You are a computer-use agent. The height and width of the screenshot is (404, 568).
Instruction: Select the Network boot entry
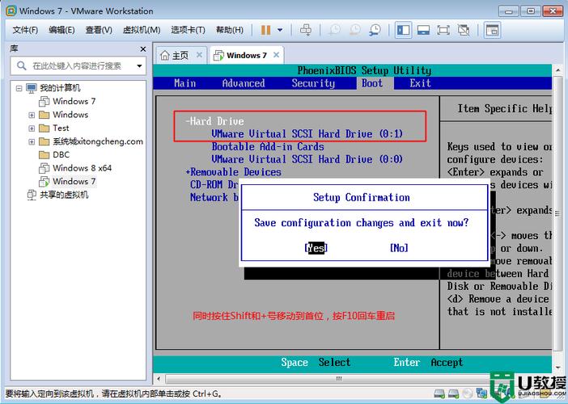pos(214,197)
